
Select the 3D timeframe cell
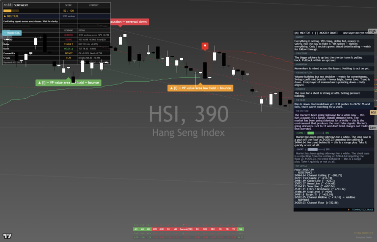click(227, 229)
